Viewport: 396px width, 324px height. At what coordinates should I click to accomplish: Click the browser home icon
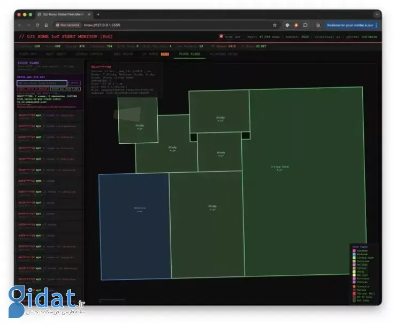click(x=46, y=25)
